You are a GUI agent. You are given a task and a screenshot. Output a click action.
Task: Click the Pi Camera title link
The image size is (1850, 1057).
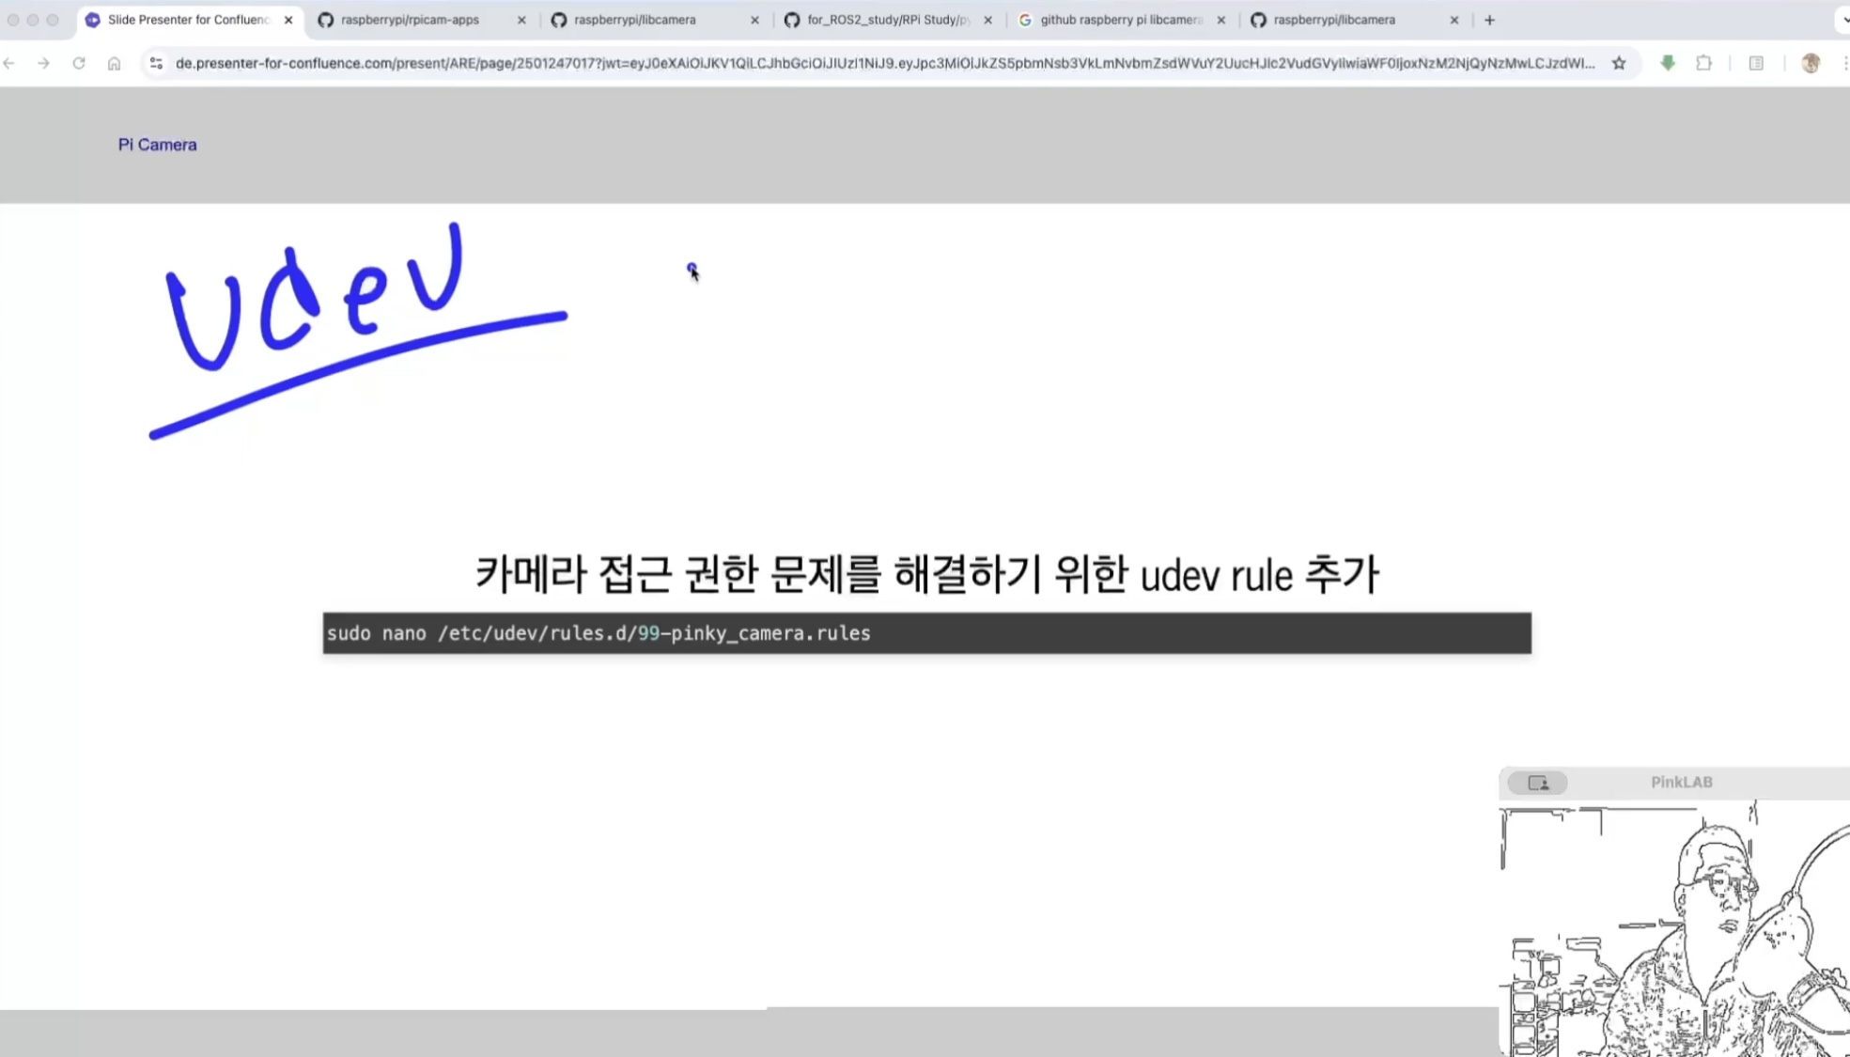point(157,145)
